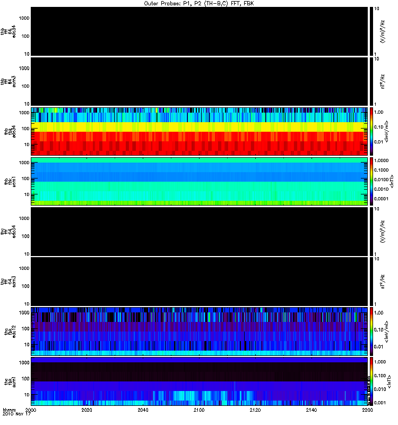
Task: Click the '1.0000' color bar tick value
Action: [x=381, y=160]
